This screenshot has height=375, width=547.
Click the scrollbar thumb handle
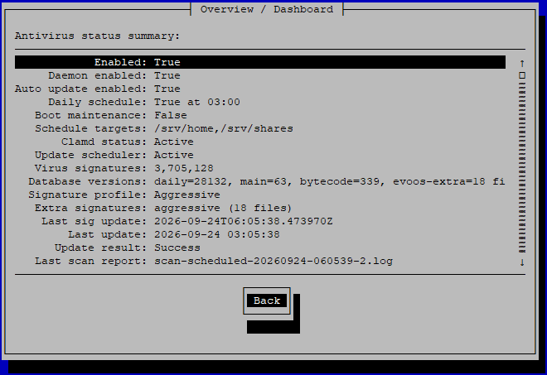point(522,75)
